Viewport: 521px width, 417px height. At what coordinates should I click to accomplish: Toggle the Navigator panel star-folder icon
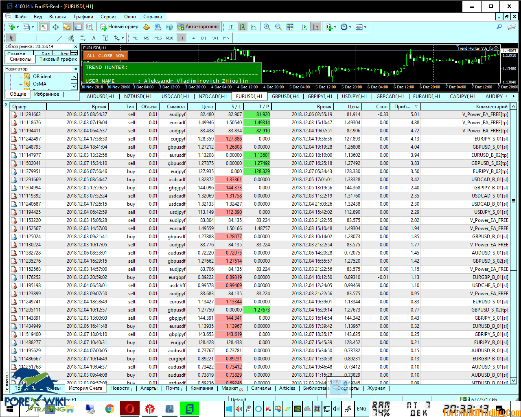(67, 27)
